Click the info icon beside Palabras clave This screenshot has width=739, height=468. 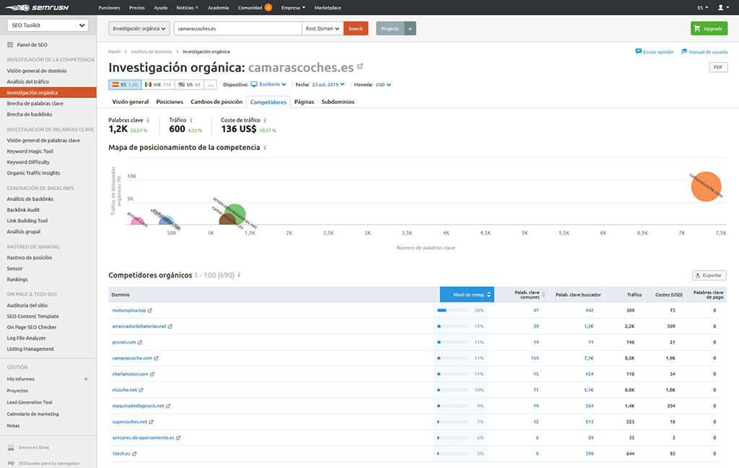tap(148, 120)
